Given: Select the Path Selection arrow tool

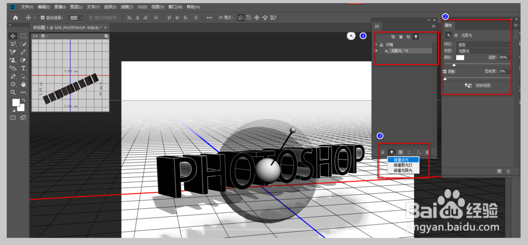Looking at the screenshot, I should (23, 77).
